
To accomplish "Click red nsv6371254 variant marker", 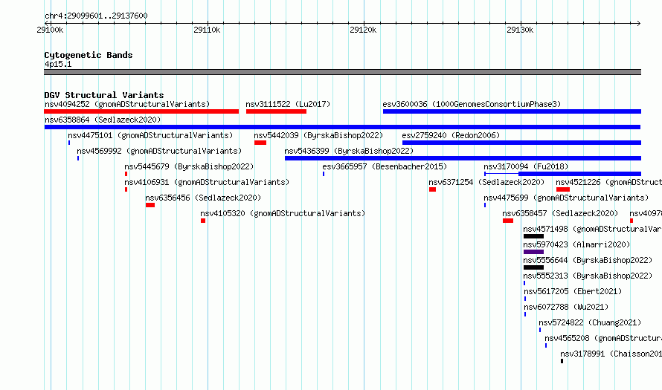I will pyautogui.click(x=432, y=189).
